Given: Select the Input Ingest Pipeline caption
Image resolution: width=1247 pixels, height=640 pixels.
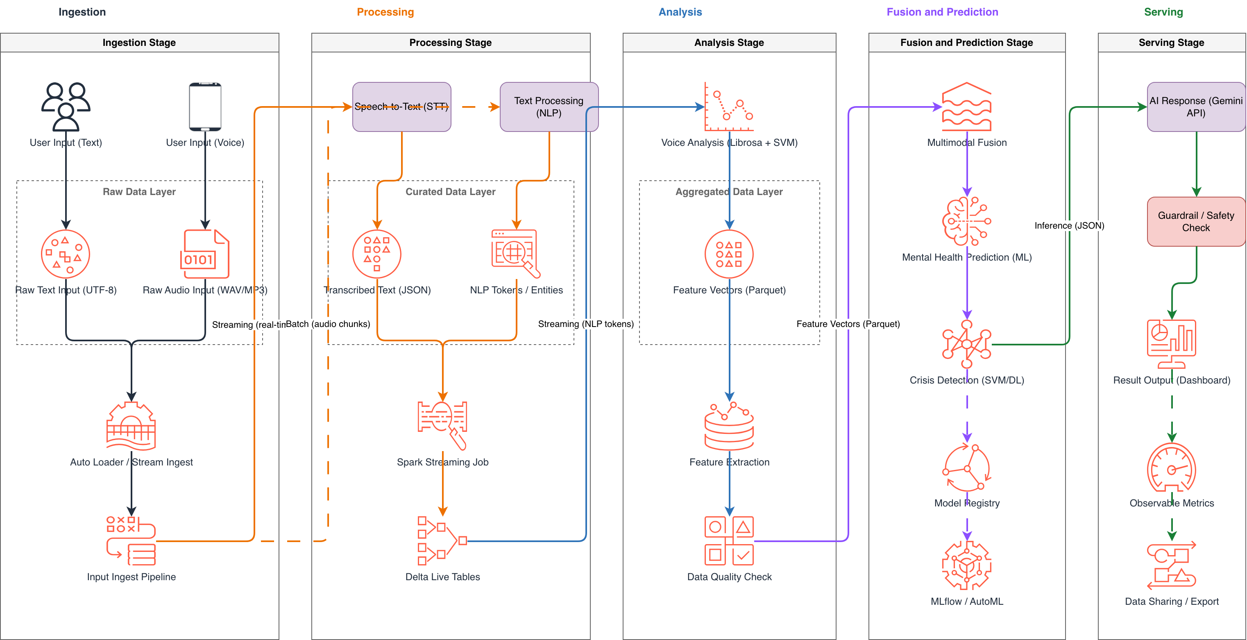Looking at the screenshot, I should point(131,576).
